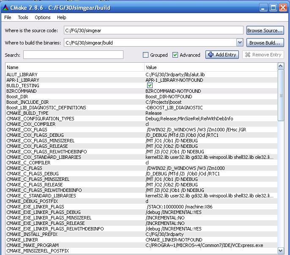Toggle the BUILD_TESTING checkbox
This screenshot has width=290, height=255.
coord(150,86)
